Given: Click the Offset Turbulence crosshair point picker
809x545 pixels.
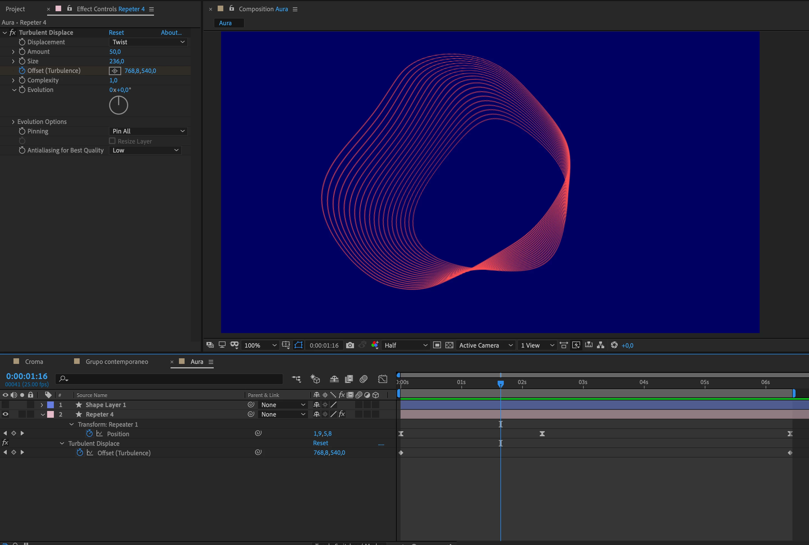Looking at the screenshot, I should pos(115,71).
